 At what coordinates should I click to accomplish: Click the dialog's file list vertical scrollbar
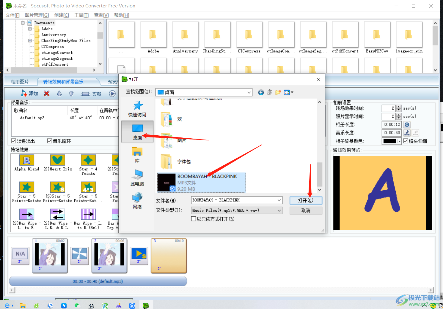coord(320,174)
